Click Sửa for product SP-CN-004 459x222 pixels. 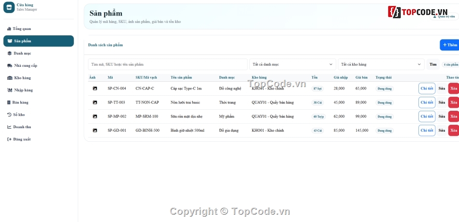(442, 89)
